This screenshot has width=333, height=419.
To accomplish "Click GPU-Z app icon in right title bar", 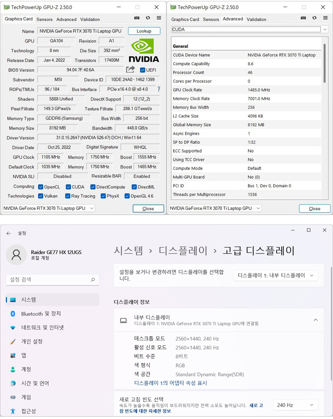I will (173, 7).
